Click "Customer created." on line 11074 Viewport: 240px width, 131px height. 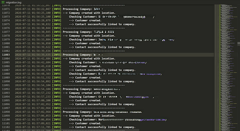(88, 20)
